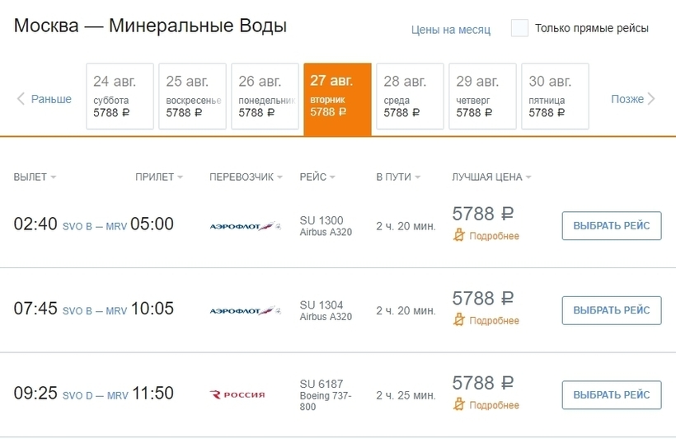Enable the direct flights only checkbox
The image size is (676, 439).
point(519,28)
